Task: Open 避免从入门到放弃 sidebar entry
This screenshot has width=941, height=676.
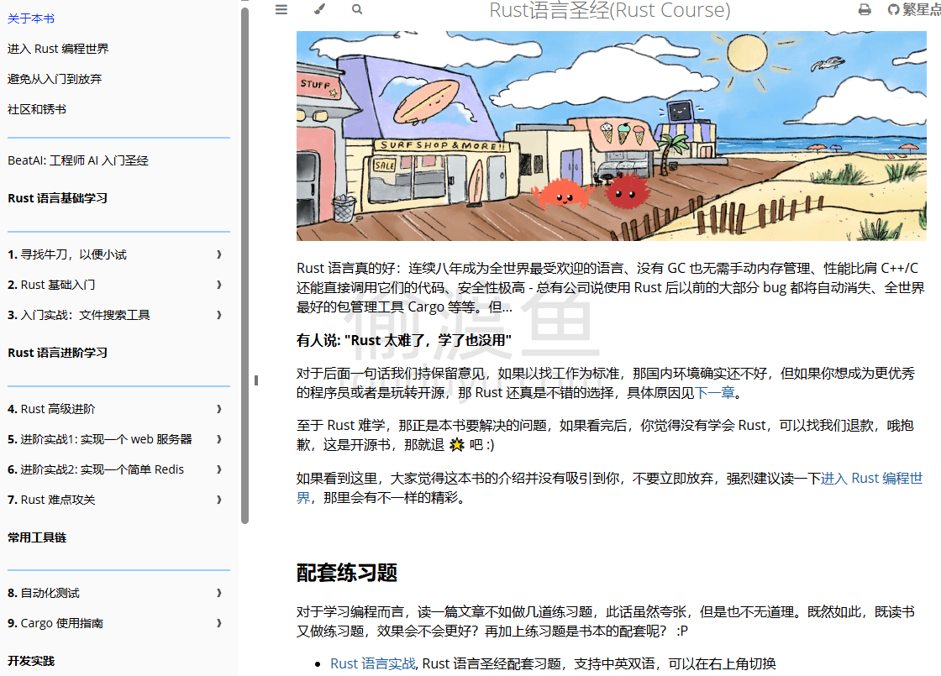Action: point(55,79)
